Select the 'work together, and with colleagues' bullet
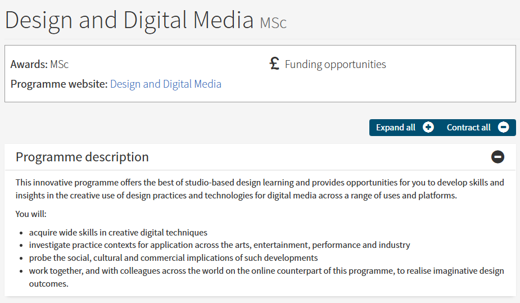The width and height of the screenshot is (520, 303). (x=266, y=271)
